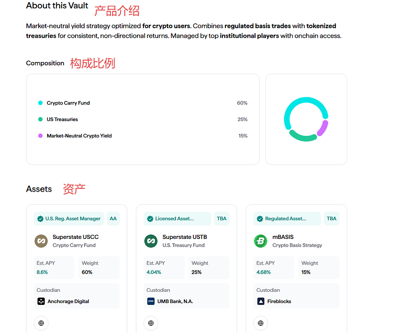Click the Superstate USCC logo icon

(x=41, y=241)
